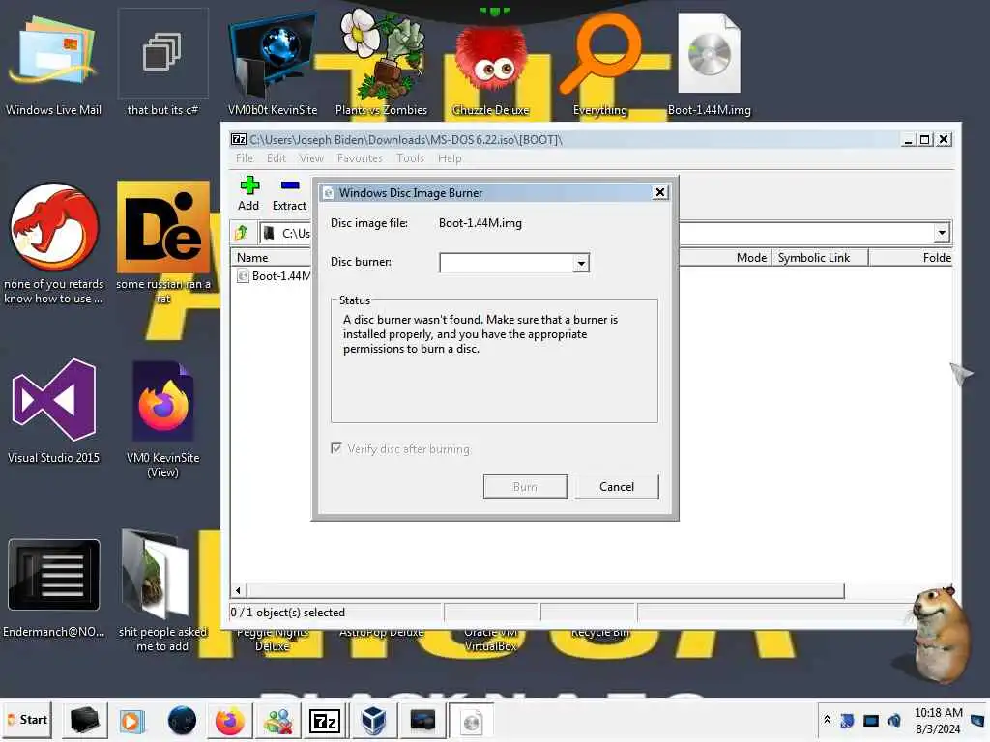Open VM0 KevinSite (View) Firefox shortcut
This screenshot has height=742, width=990.
point(162,417)
